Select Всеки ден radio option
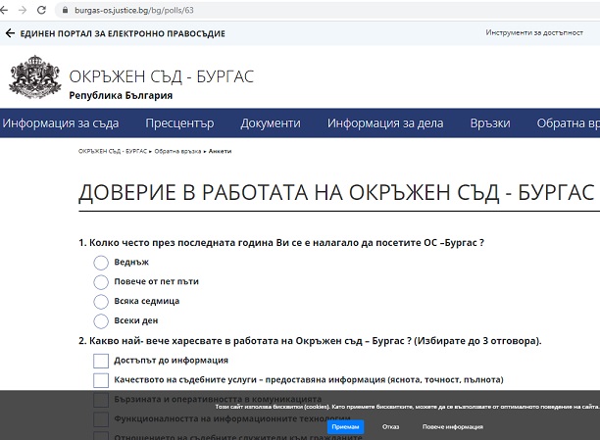The width and height of the screenshot is (600, 440). (x=101, y=321)
